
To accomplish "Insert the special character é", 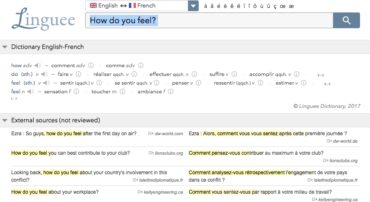I will click(x=219, y=6).
